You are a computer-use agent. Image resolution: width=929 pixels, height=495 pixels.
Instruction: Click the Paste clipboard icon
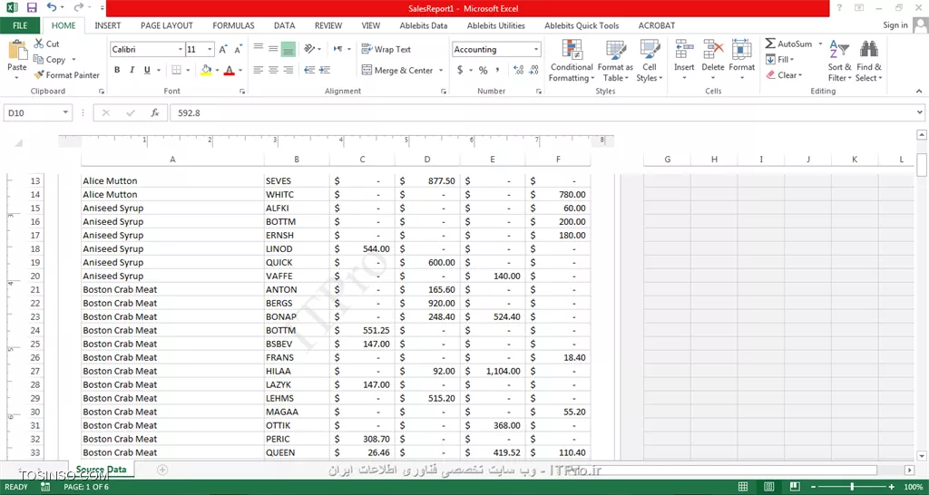(x=17, y=49)
